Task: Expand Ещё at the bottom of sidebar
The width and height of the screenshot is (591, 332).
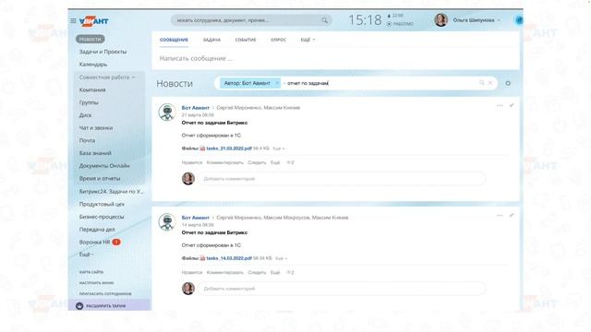Action: [86, 255]
